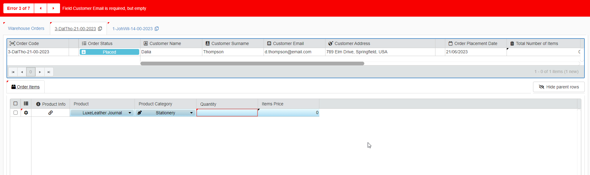The height and width of the screenshot is (175, 590).
Task: Open the row settings gear icon
Action: coord(26,113)
